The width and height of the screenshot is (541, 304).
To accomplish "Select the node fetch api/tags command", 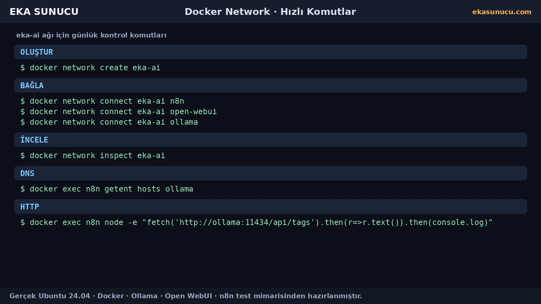I will 256,223.
